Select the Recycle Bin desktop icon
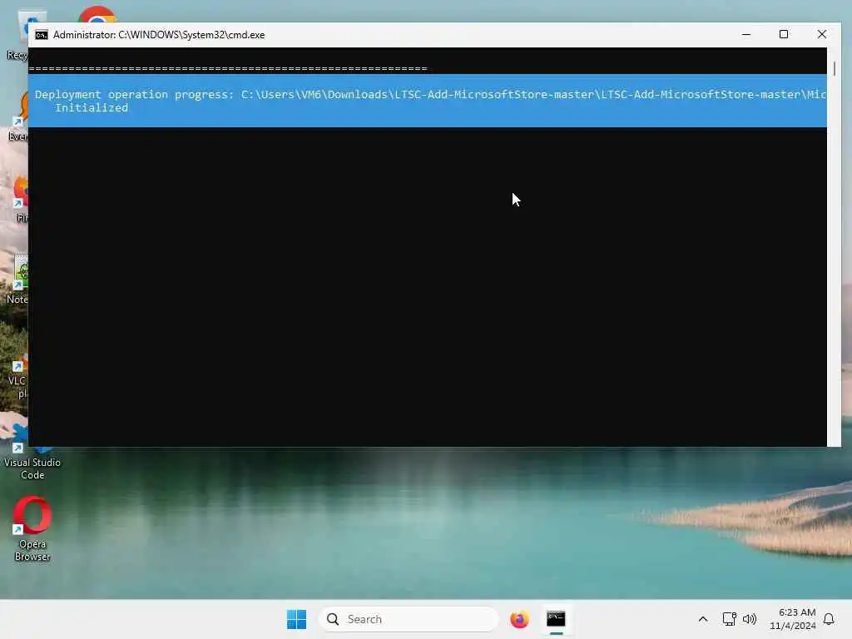This screenshot has height=639, width=852. 18,37
